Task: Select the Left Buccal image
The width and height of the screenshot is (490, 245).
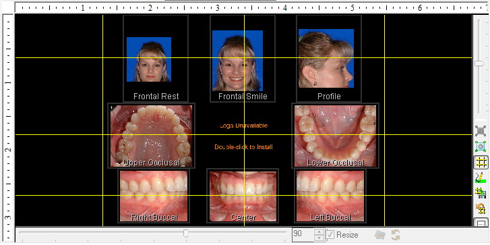Action: tap(330, 196)
